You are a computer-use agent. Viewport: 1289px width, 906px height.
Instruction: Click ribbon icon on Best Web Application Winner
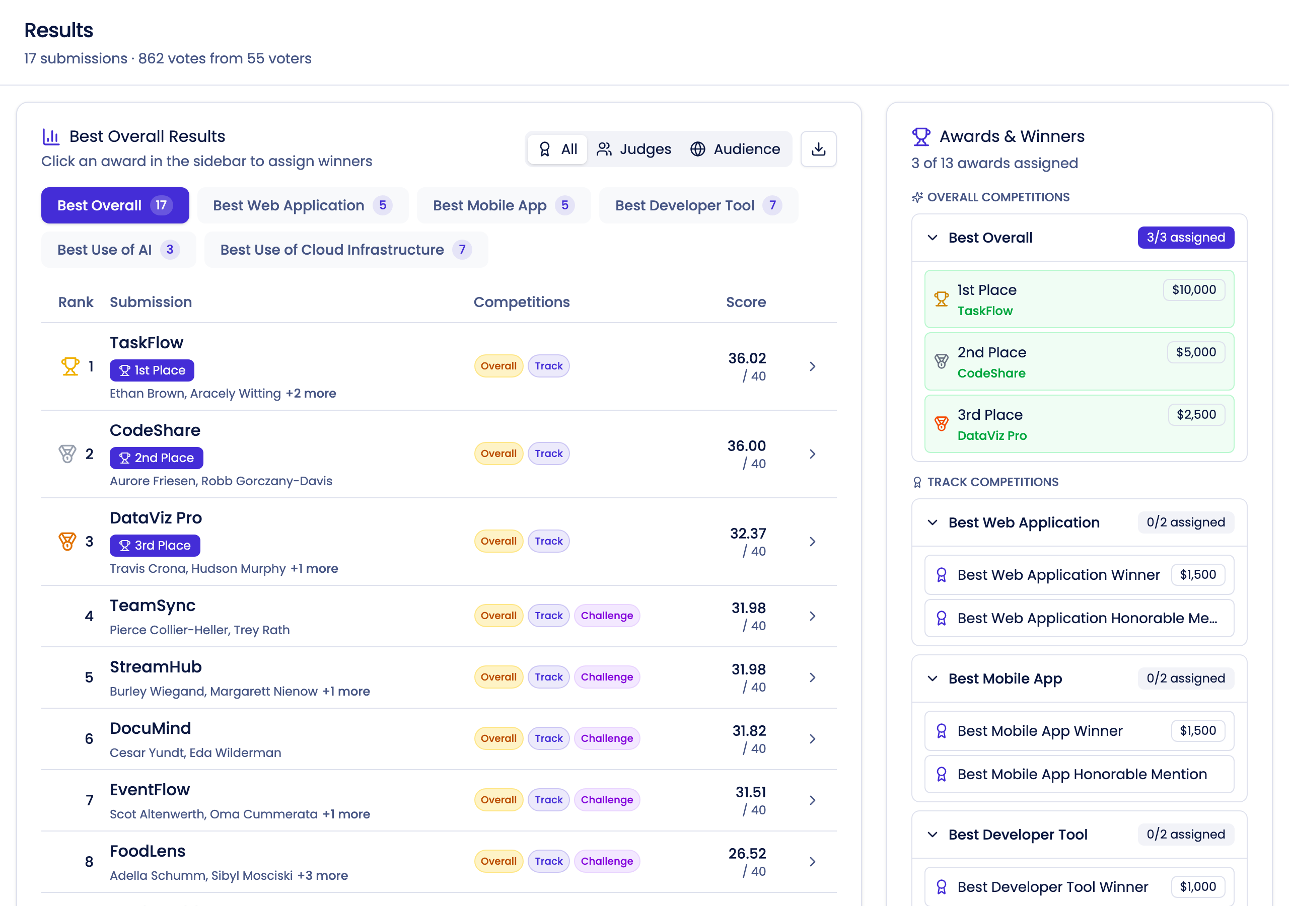(942, 575)
